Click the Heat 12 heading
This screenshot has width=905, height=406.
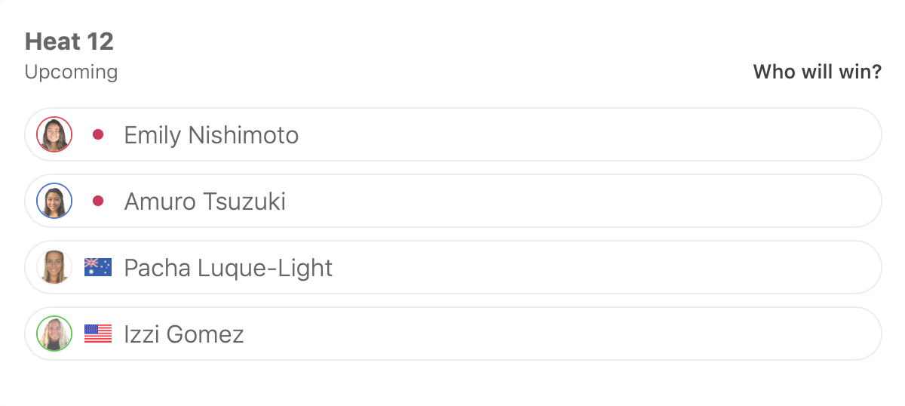click(x=69, y=42)
